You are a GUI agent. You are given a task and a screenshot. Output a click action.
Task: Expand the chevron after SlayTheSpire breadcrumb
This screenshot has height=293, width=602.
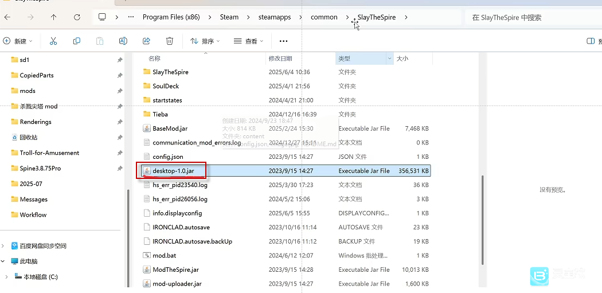click(406, 17)
